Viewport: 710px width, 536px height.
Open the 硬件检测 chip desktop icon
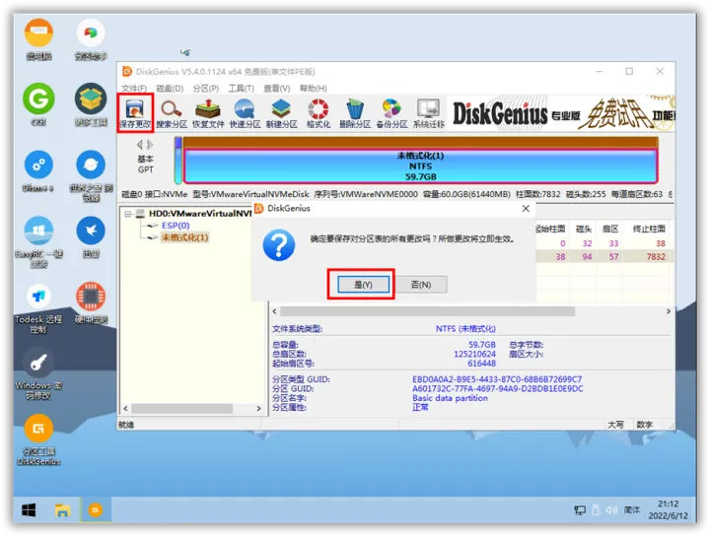91,303
